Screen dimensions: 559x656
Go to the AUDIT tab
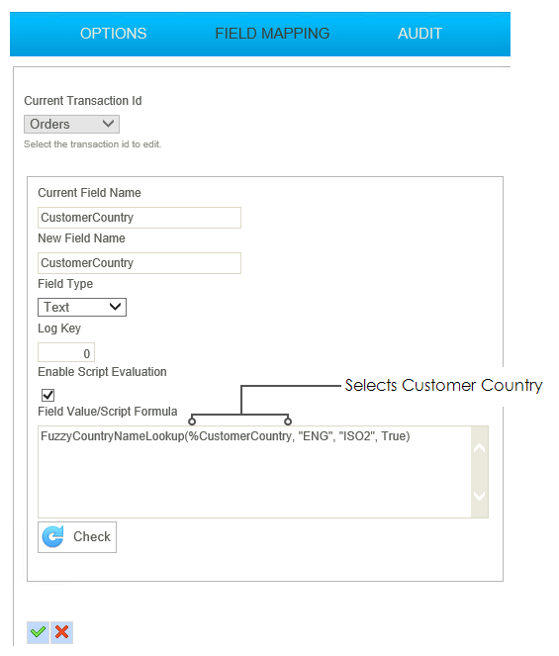coord(419,34)
